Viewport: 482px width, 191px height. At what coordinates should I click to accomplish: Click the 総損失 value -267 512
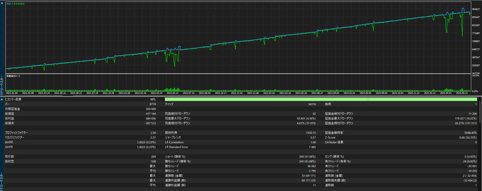point(150,123)
